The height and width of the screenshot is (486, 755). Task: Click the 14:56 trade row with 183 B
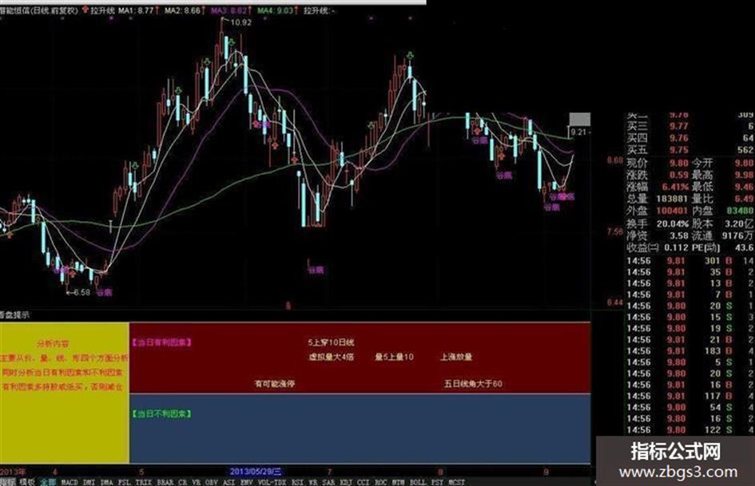coord(690,351)
